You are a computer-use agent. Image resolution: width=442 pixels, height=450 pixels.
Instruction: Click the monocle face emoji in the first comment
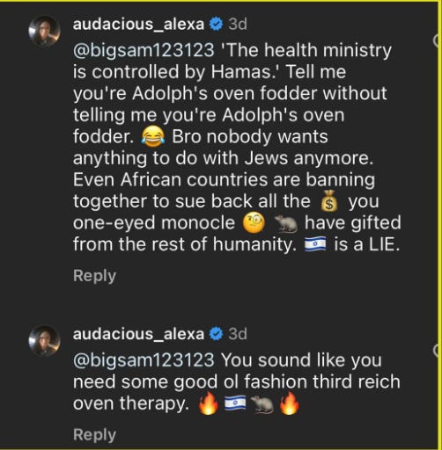click(x=254, y=223)
